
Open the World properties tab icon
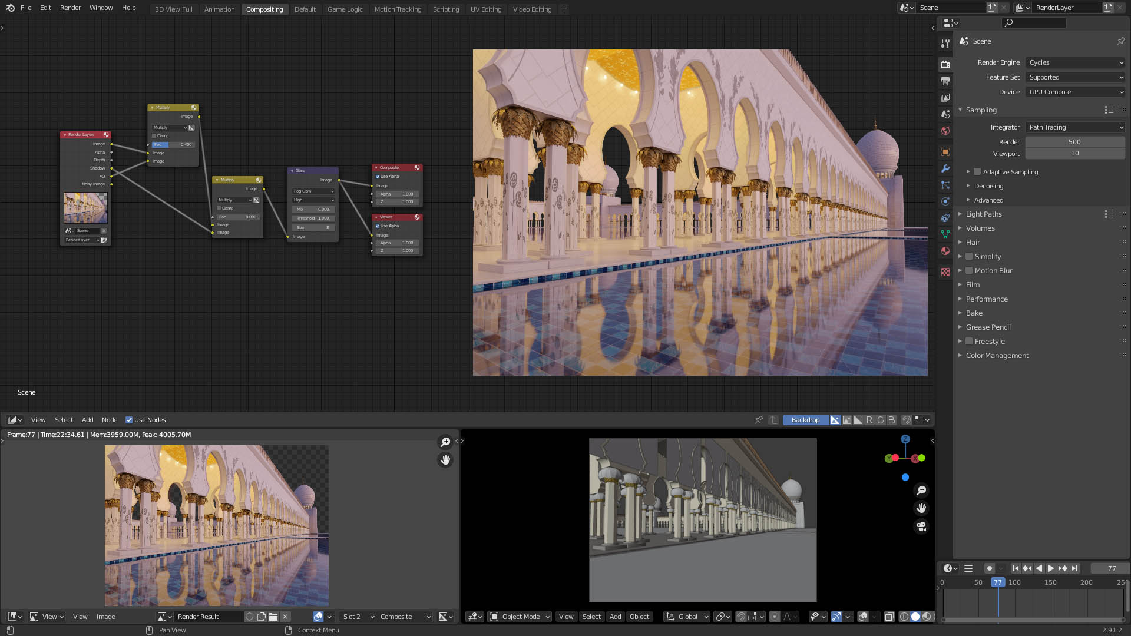coord(945,131)
